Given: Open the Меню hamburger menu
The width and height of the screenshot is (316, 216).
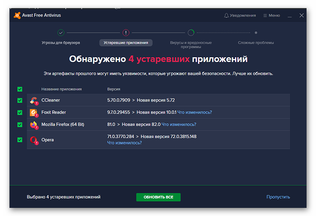Looking at the screenshot, I should tap(271, 15).
